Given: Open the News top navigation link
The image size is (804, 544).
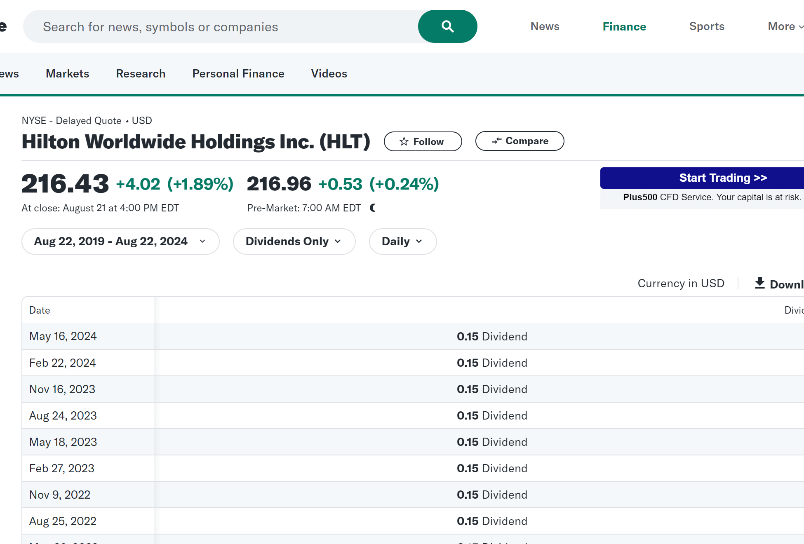Looking at the screenshot, I should click(545, 26).
